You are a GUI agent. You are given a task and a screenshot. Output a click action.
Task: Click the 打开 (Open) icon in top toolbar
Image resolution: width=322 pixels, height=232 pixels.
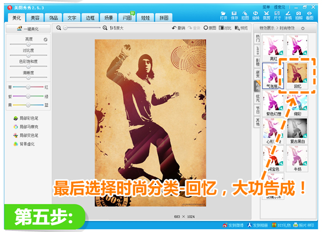(x=223, y=15)
